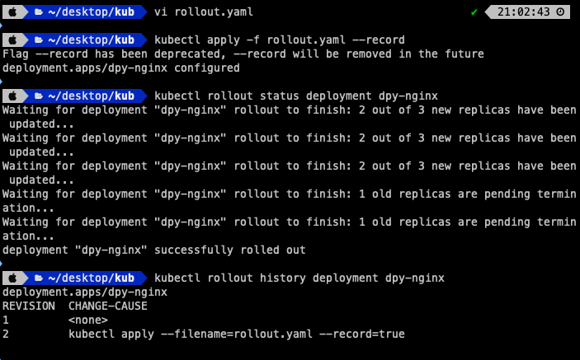The height and width of the screenshot is (360, 580).
Task: Click the 'kubectl rollout history deployment dpy-nginx' command
Action: click(x=299, y=278)
